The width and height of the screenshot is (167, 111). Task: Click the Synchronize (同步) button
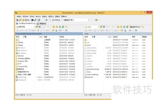[x=26, y=20]
